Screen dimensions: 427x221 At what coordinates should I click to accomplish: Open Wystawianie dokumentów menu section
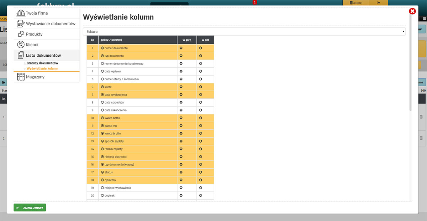(x=50, y=24)
